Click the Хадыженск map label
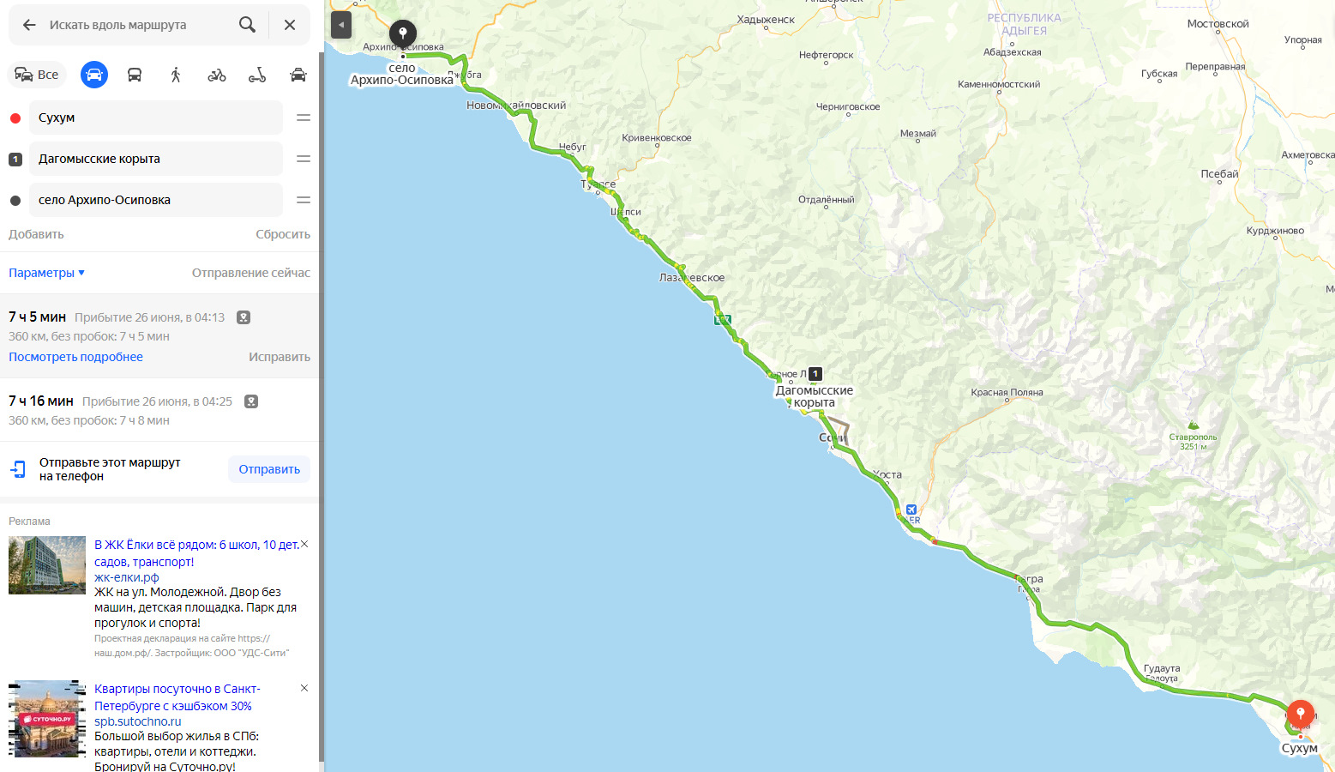The image size is (1335, 772). point(766,20)
